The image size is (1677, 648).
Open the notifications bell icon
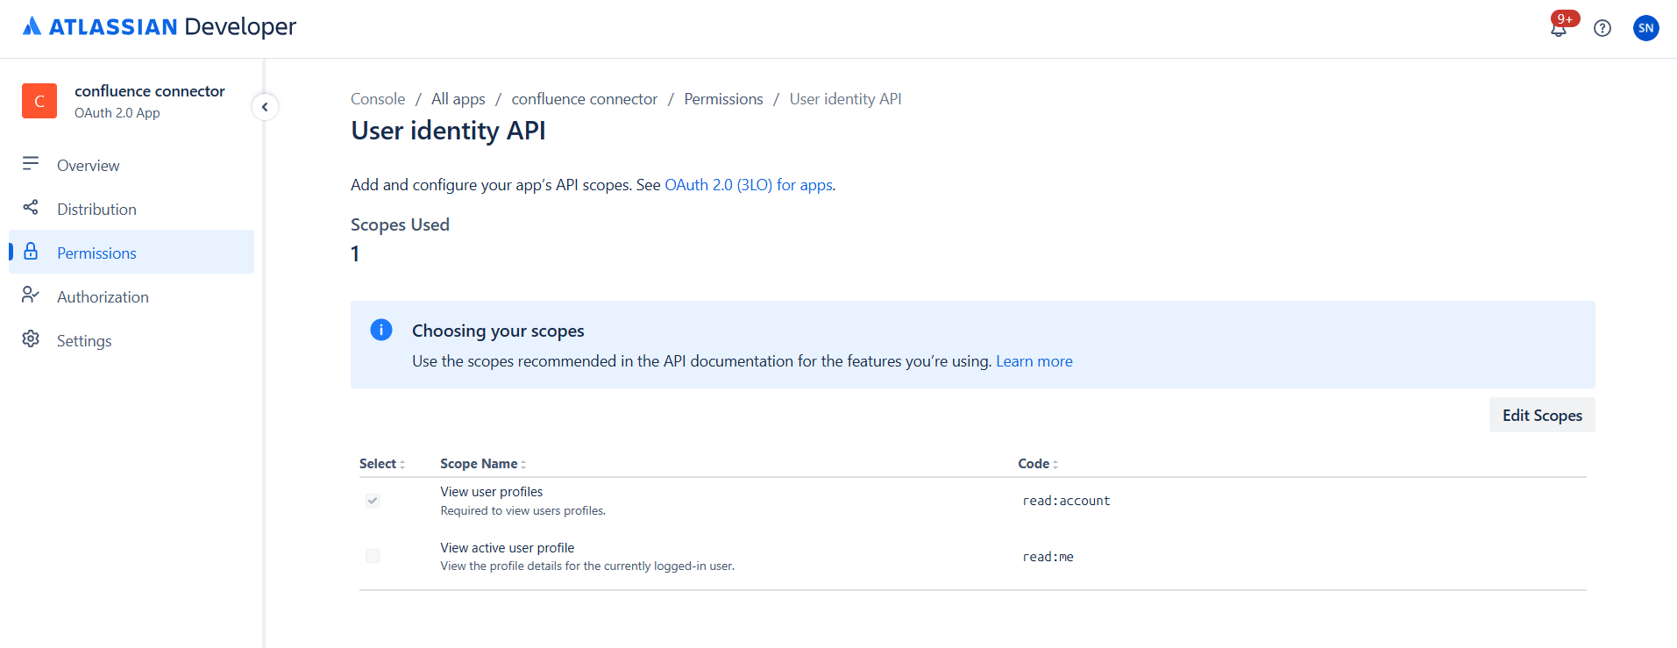[1559, 28]
